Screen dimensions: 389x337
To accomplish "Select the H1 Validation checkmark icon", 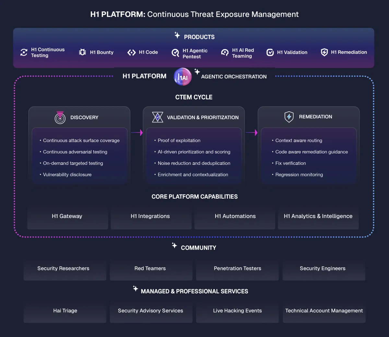I will click(x=270, y=52).
